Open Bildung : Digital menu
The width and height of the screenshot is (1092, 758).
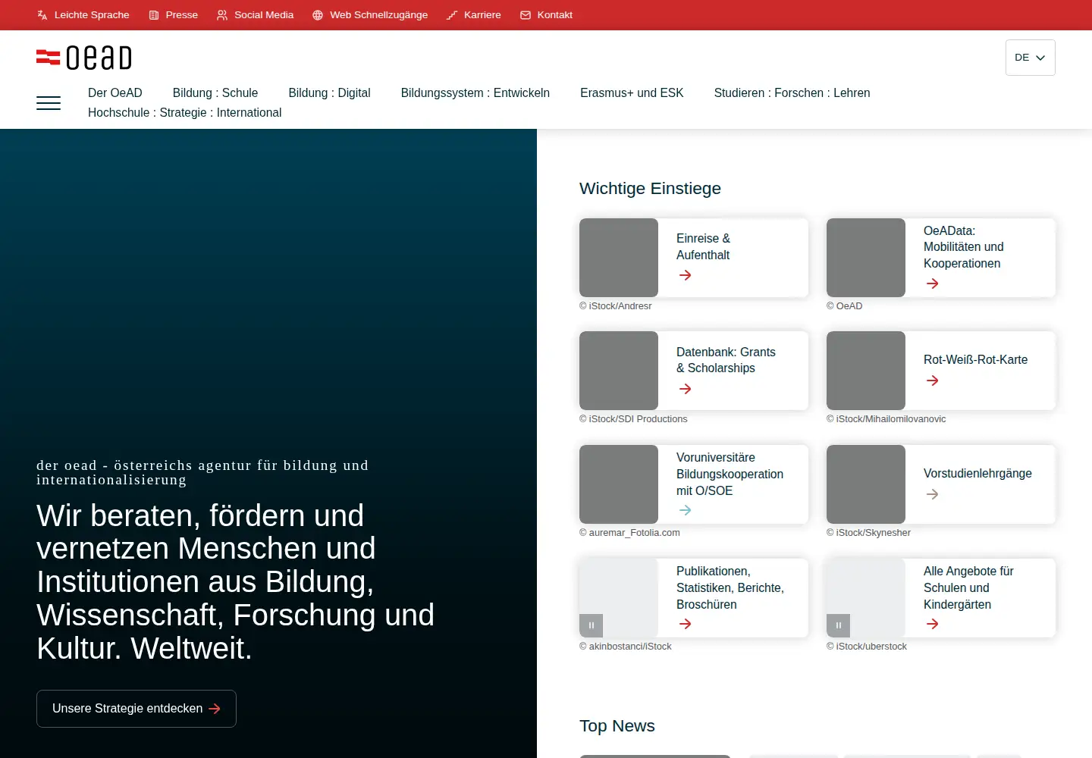[329, 92]
